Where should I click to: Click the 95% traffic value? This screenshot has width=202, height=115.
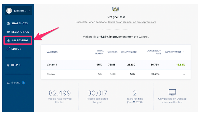pos(99,65)
